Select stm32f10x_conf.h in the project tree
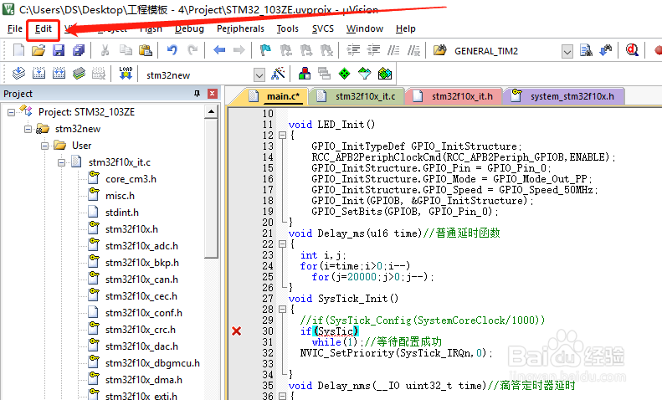Viewport: 662px width, 400px height. 144,313
